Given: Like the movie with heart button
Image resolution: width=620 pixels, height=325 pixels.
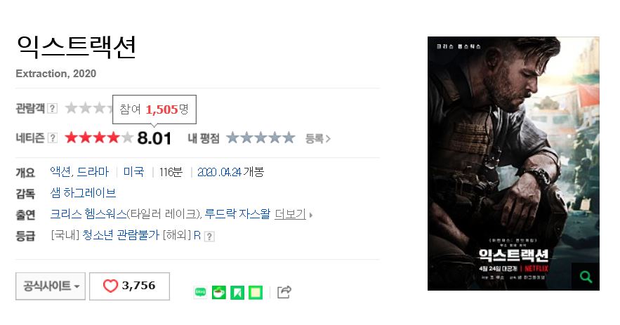Looking at the screenshot, I should click(x=129, y=286).
